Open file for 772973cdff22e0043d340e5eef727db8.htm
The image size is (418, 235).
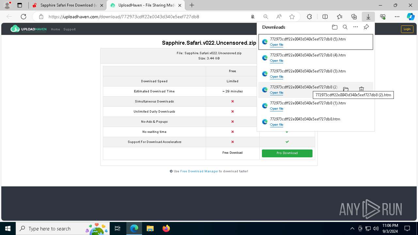pos(277,125)
